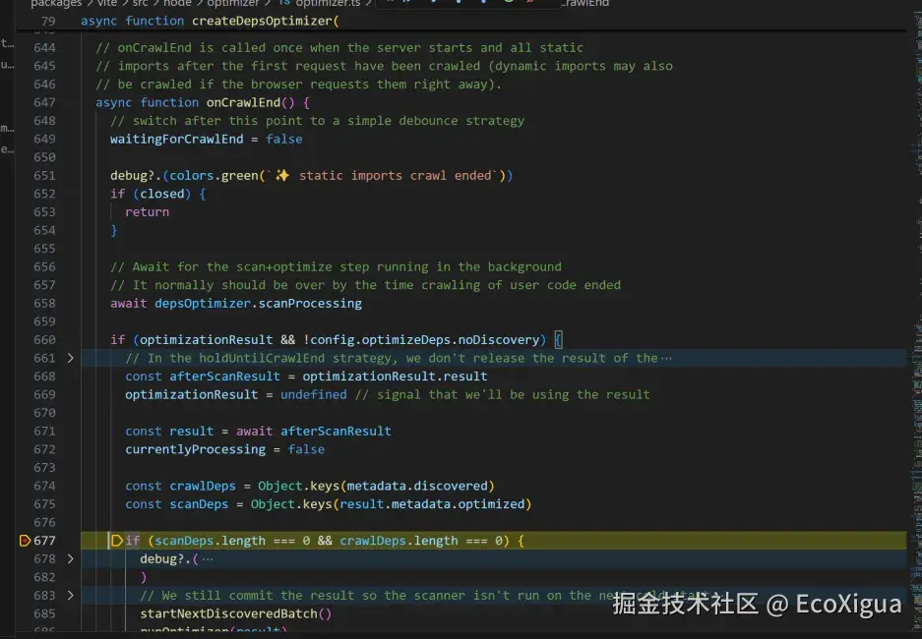This screenshot has height=639, width=922.
Task: Click the 'scanDeps' declaration on line 675
Action: 199,504
